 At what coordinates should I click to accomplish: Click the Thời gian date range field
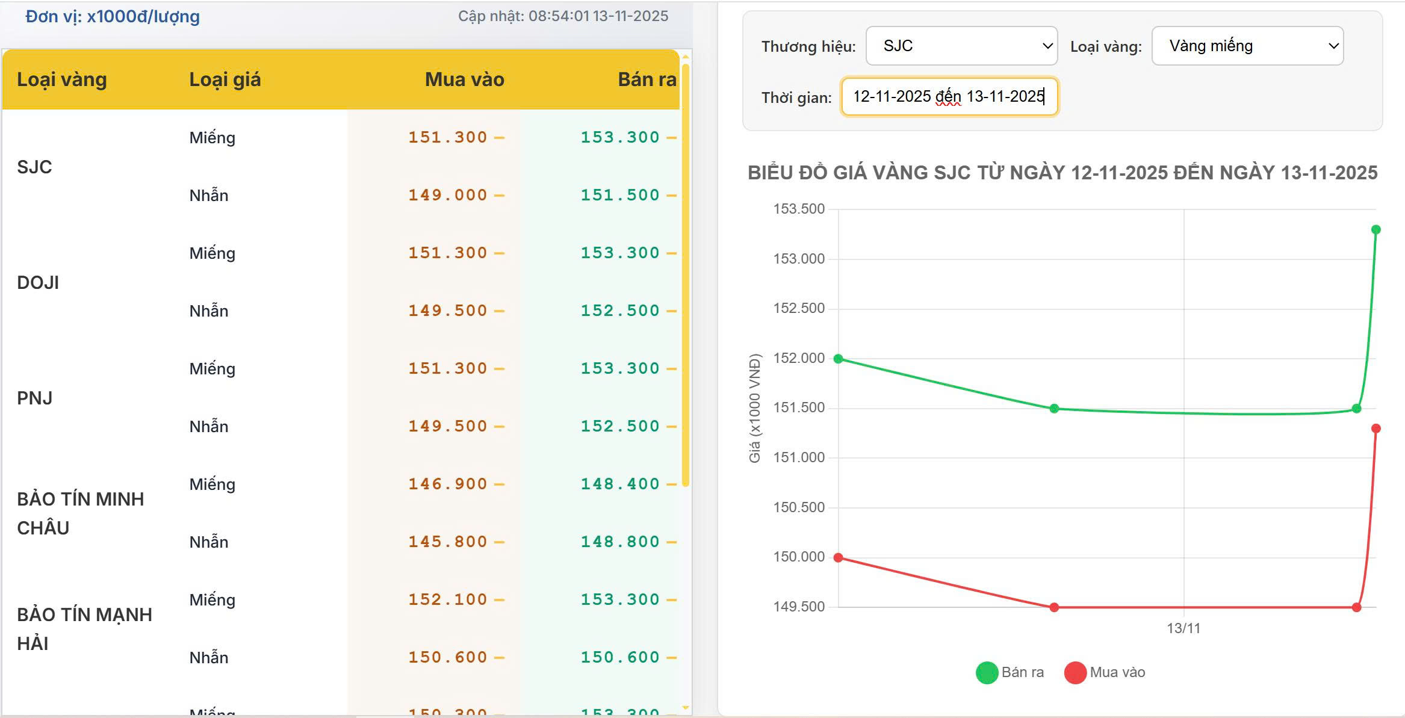pos(949,97)
